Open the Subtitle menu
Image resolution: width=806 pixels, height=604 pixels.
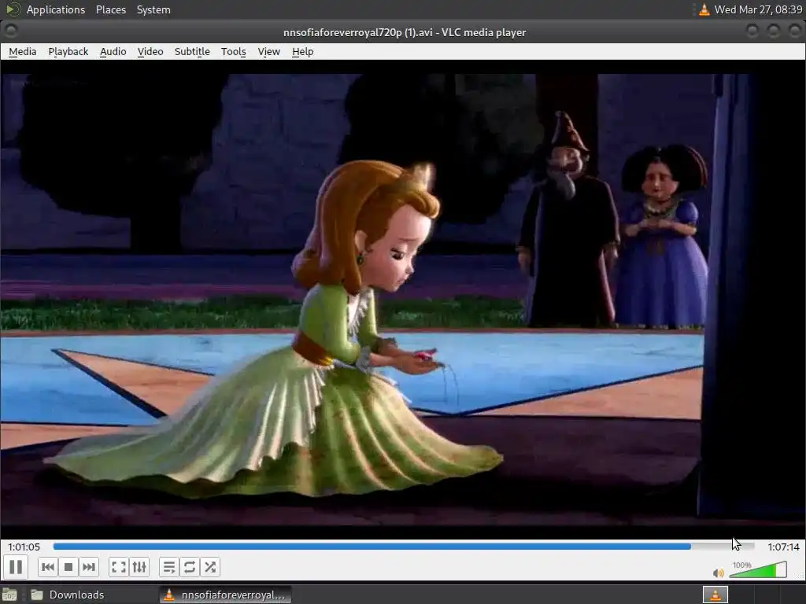pos(192,51)
